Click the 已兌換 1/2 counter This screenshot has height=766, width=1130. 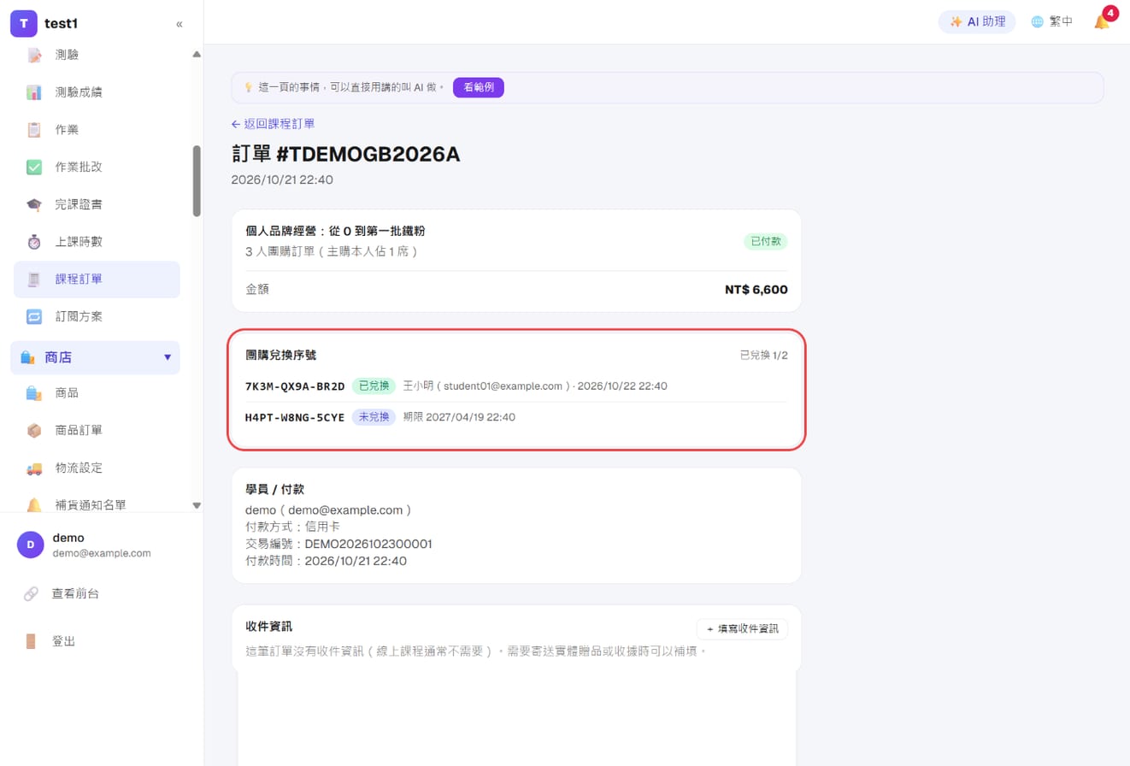[x=763, y=356]
